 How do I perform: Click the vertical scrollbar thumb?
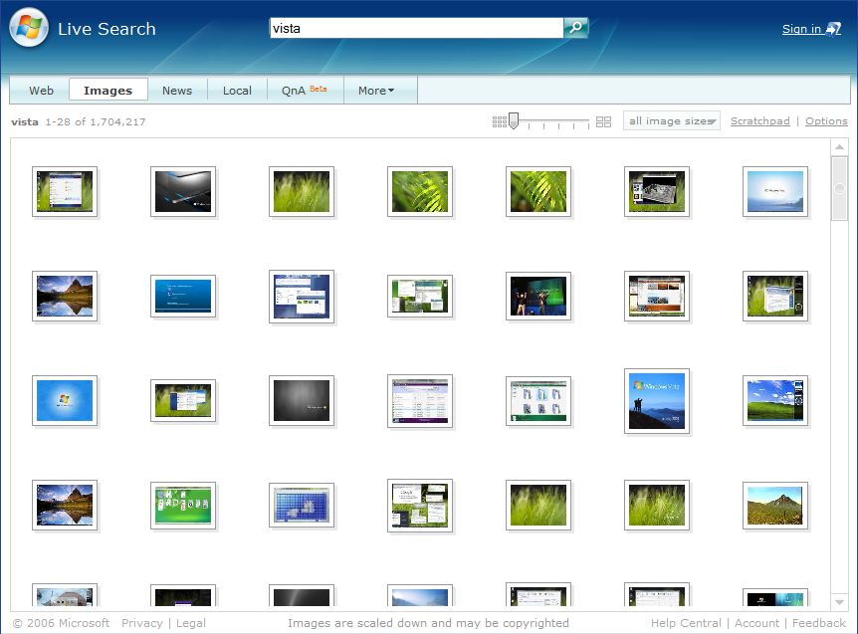(839, 189)
